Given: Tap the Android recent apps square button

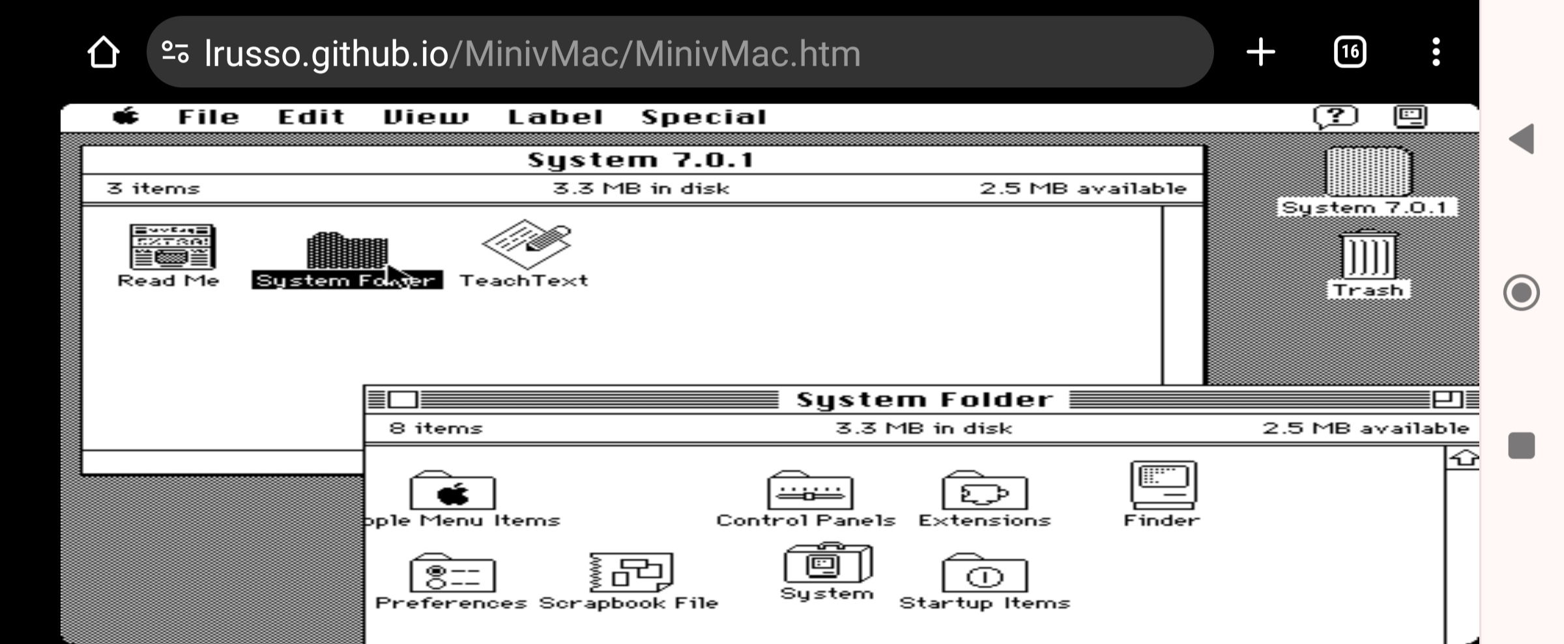Looking at the screenshot, I should point(1522,445).
